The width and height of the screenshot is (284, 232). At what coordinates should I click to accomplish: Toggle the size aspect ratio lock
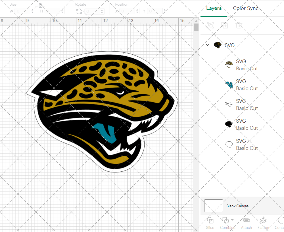tap(41, 5)
